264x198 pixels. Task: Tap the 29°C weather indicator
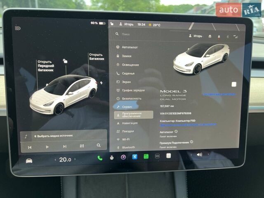[x=154, y=25]
